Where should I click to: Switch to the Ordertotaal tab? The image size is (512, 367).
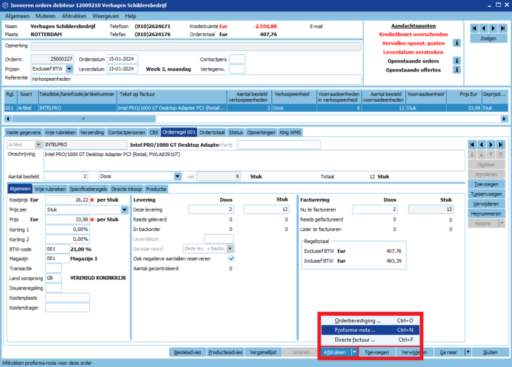click(x=212, y=132)
